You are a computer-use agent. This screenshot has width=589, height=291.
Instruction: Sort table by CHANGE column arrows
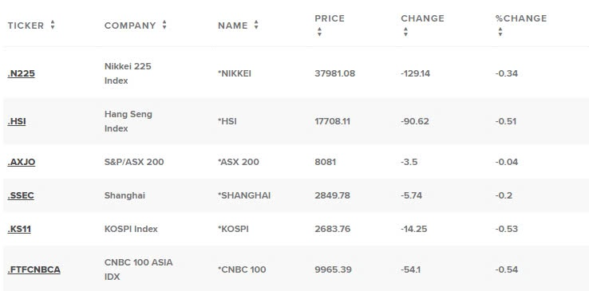tap(405, 32)
